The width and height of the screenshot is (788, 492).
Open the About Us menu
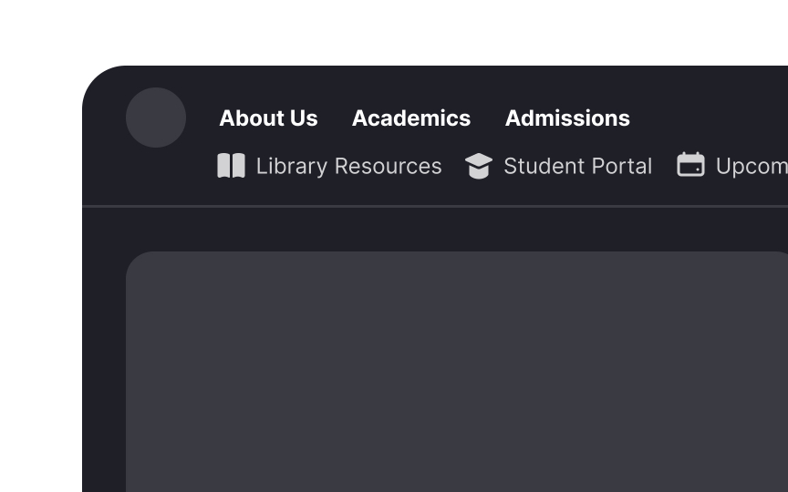pyautogui.click(x=268, y=118)
